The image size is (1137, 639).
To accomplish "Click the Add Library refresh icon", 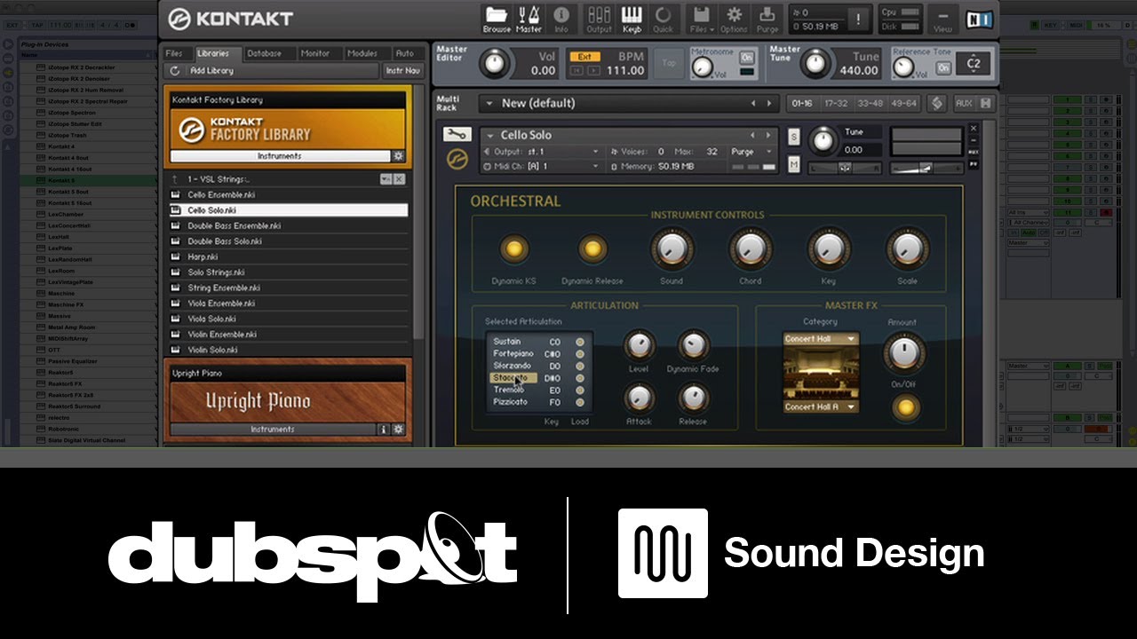I will click(x=174, y=70).
